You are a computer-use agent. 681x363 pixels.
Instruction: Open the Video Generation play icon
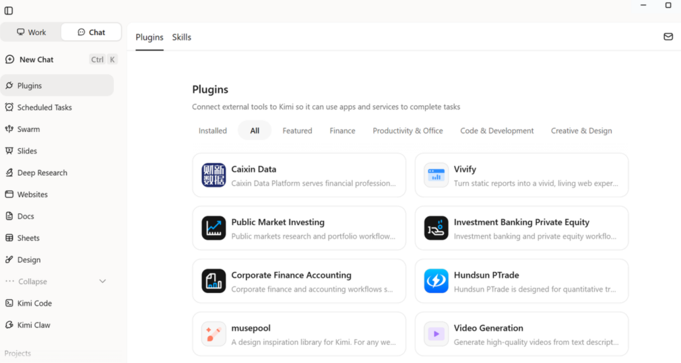[436, 334]
